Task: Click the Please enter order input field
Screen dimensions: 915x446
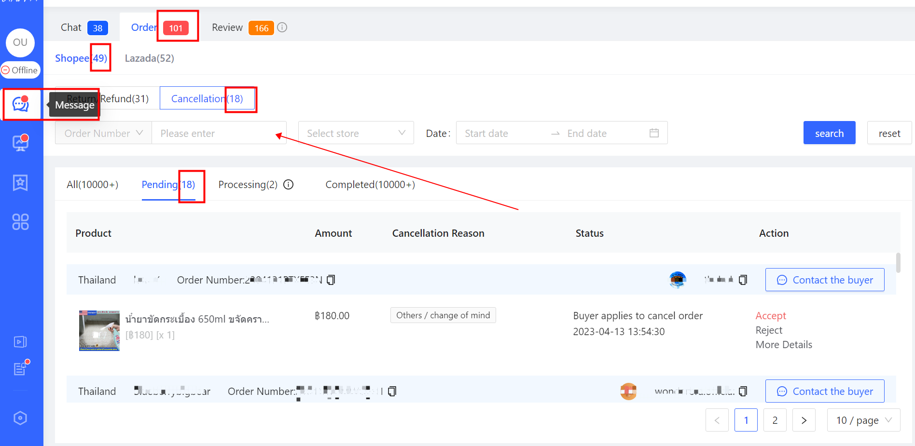Action: 218,133
